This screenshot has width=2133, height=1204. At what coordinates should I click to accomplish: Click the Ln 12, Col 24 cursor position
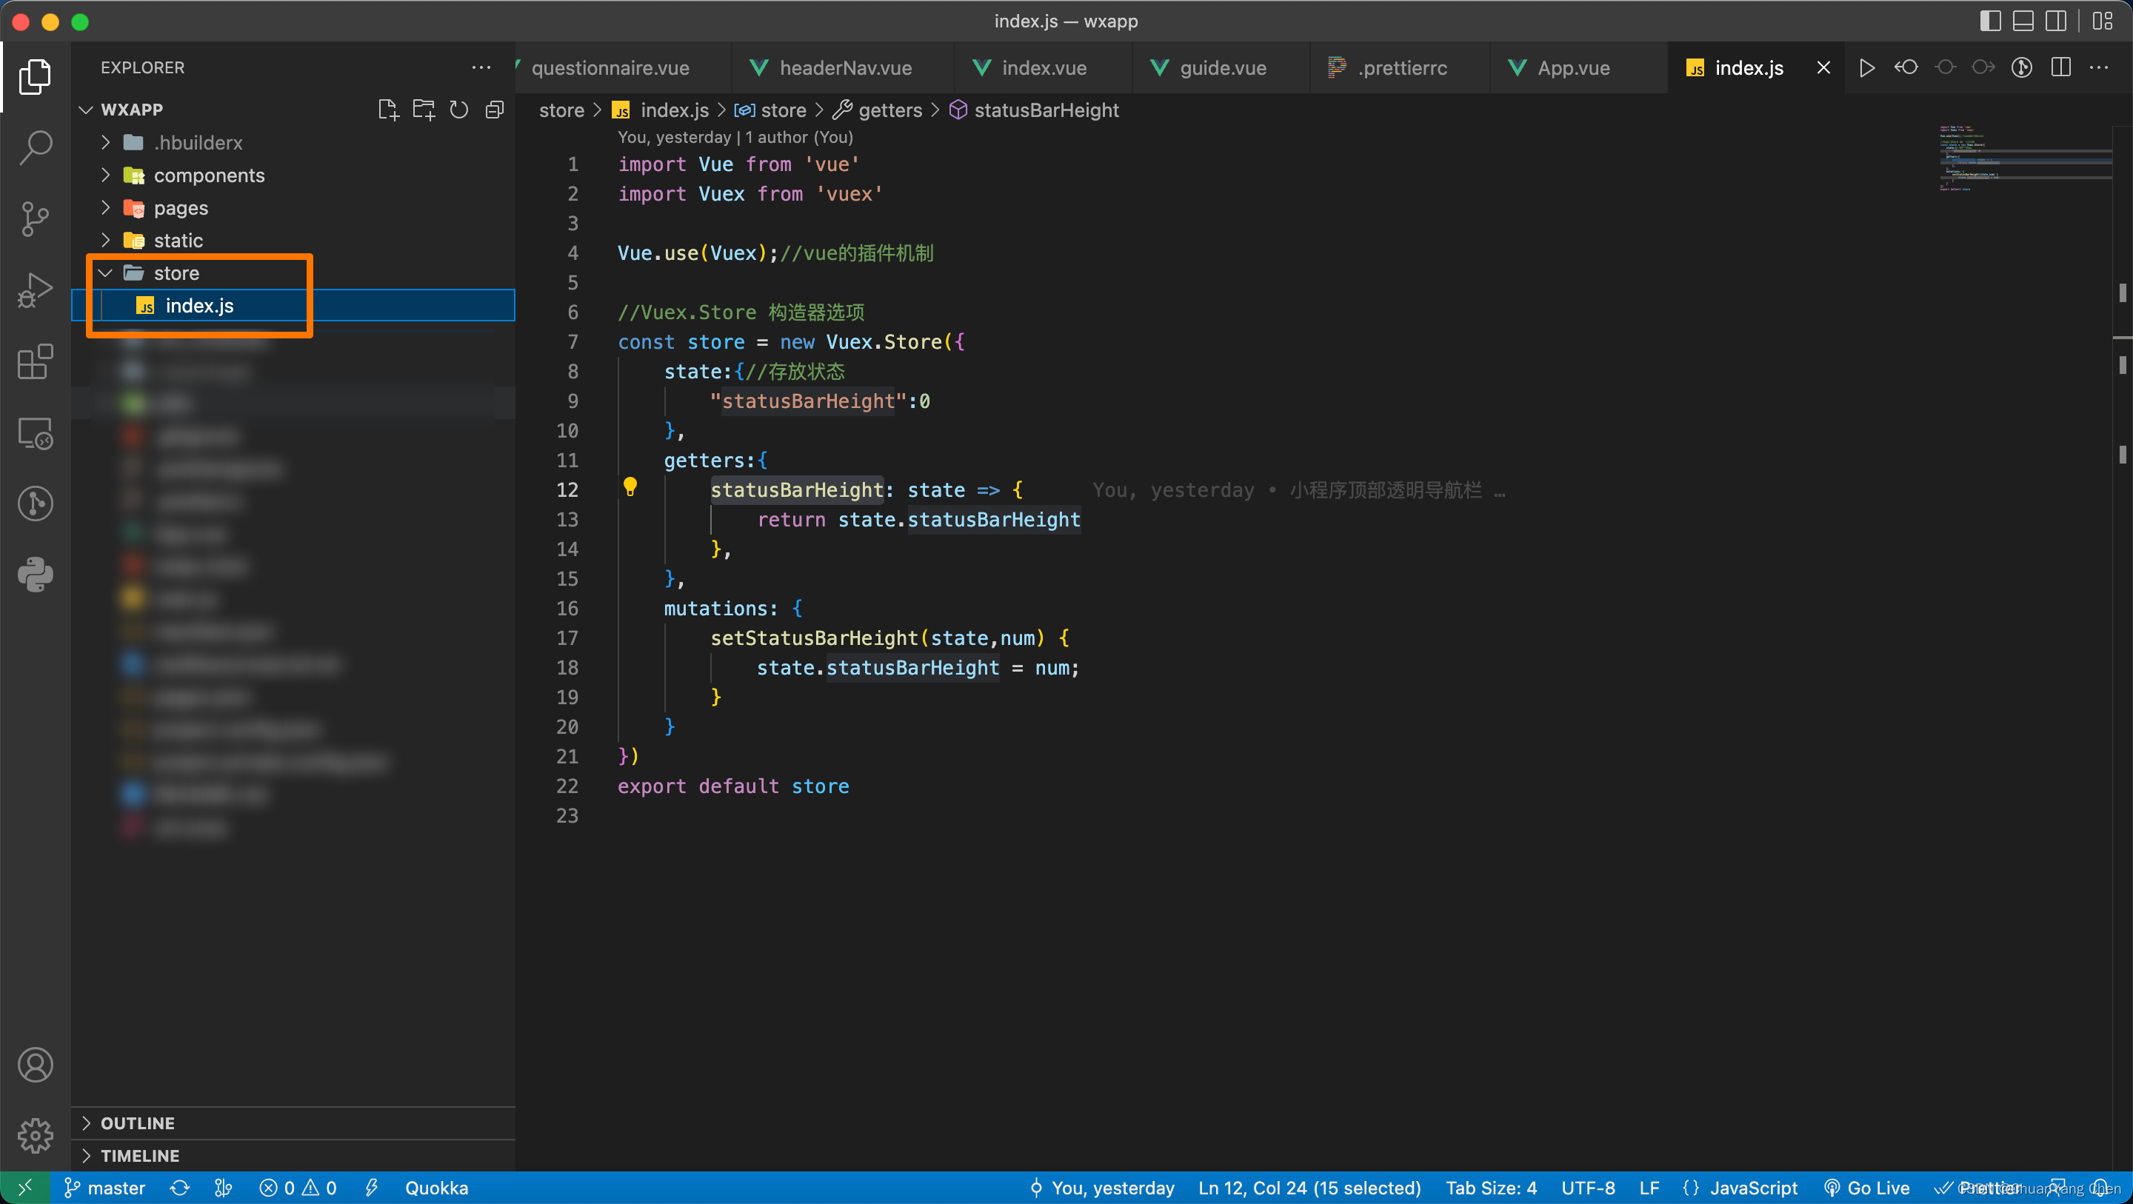[1309, 1188]
